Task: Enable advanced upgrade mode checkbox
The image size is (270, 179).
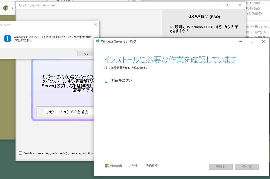Action: (x=20, y=153)
